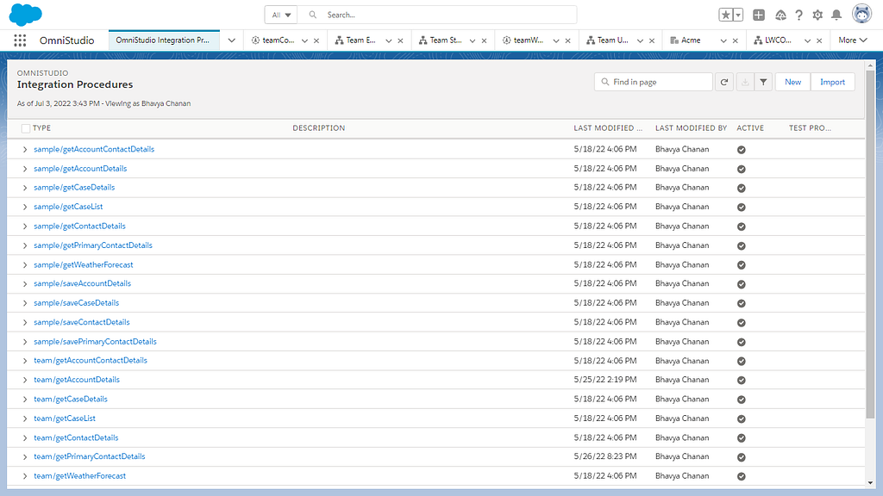Click the 5/25/22 2:19 PM date cell
883x496 pixels.
tap(605, 380)
